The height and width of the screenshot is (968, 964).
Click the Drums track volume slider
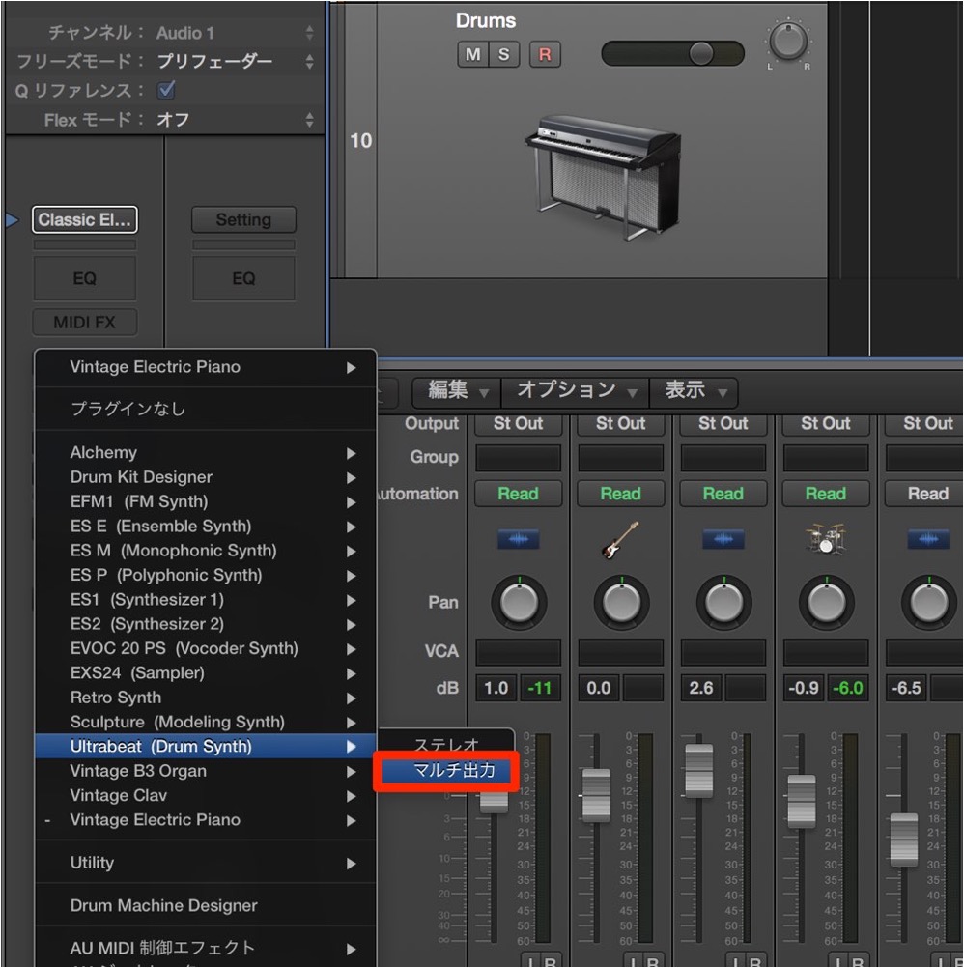[672, 54]
